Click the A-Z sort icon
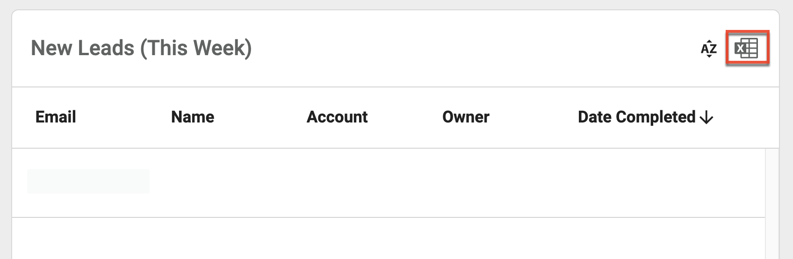This screenshot has width=793, height=259. pyautogui.click(x=709, y=48)
